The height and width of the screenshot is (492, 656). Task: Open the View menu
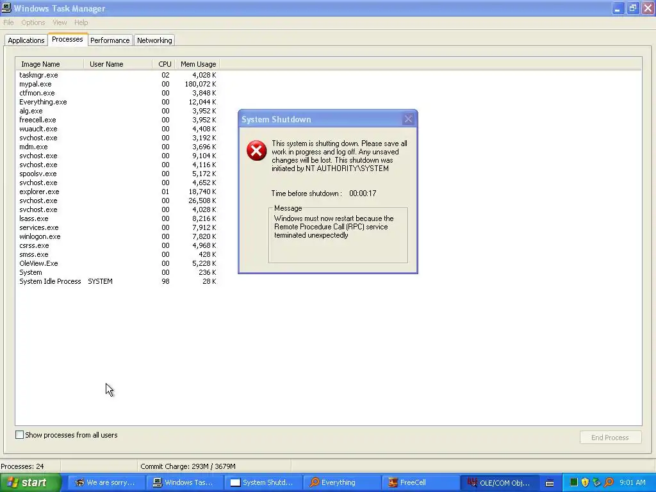[60, 22]
